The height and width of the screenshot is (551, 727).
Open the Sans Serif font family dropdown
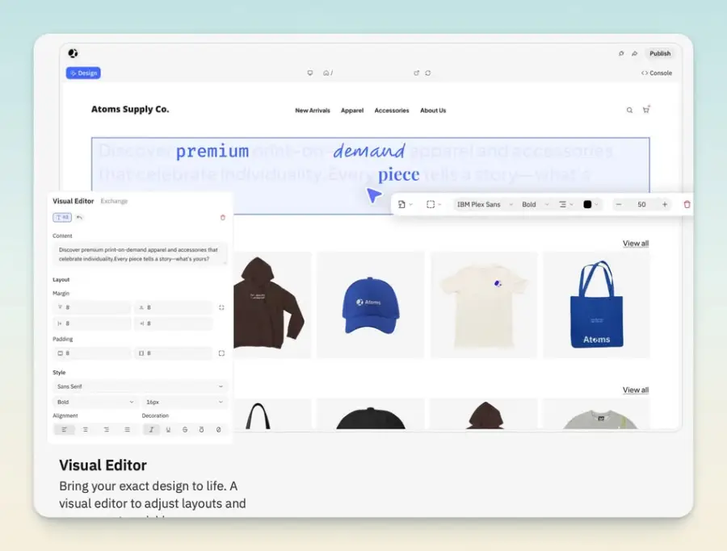tap(140, 386)
